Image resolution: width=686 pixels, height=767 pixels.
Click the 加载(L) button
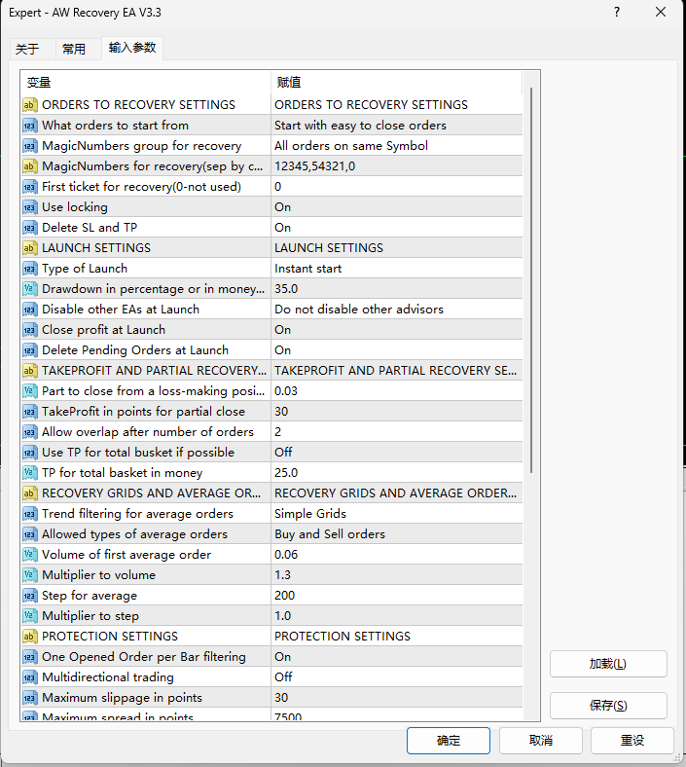coord(608,664)
